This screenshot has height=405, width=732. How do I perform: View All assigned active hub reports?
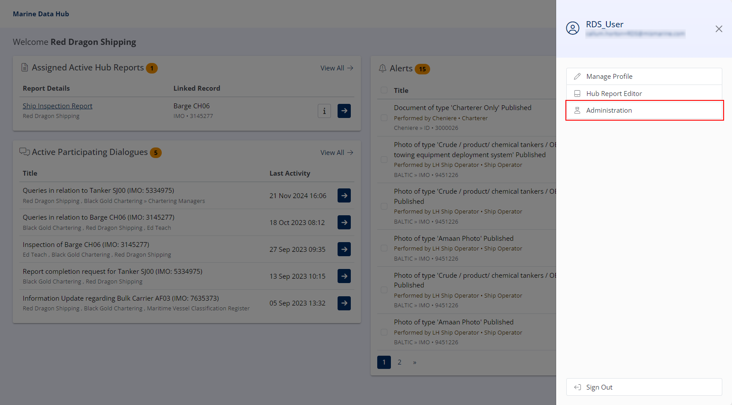(x=337, y=68)
